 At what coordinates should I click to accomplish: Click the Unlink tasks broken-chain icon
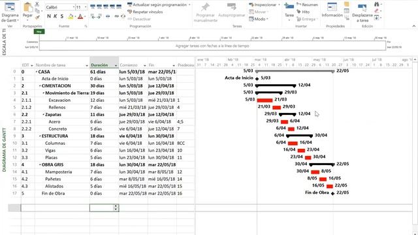tap(123, 16)
